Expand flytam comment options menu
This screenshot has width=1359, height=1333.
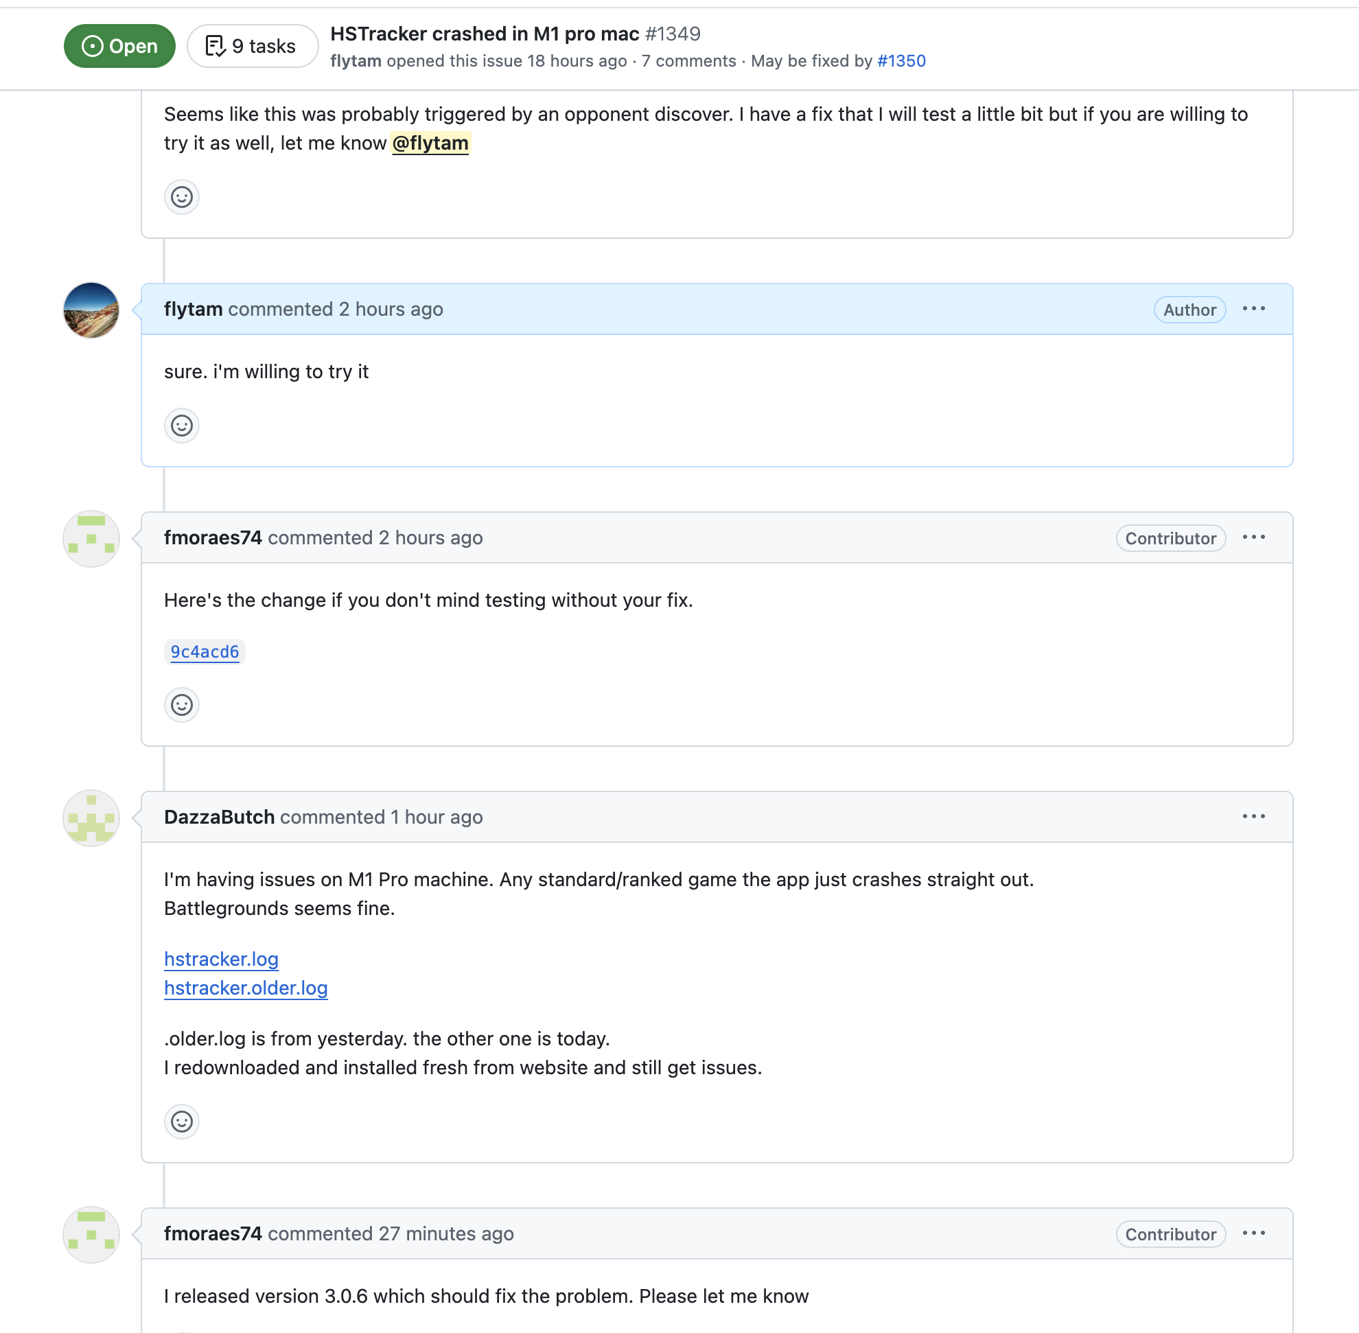pos(1257,309)
